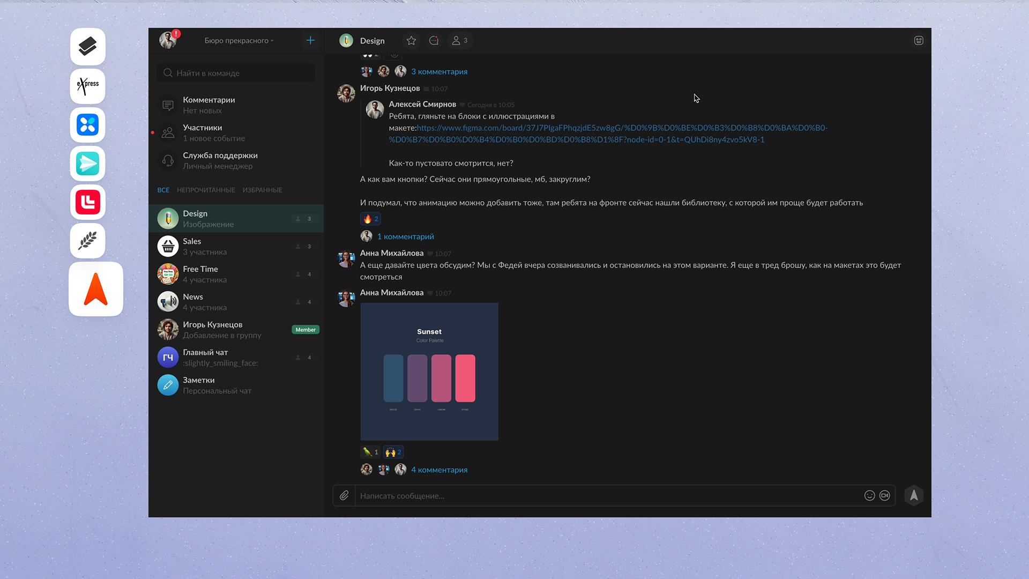Click the top-right panel icon

[x=919, y=41]
